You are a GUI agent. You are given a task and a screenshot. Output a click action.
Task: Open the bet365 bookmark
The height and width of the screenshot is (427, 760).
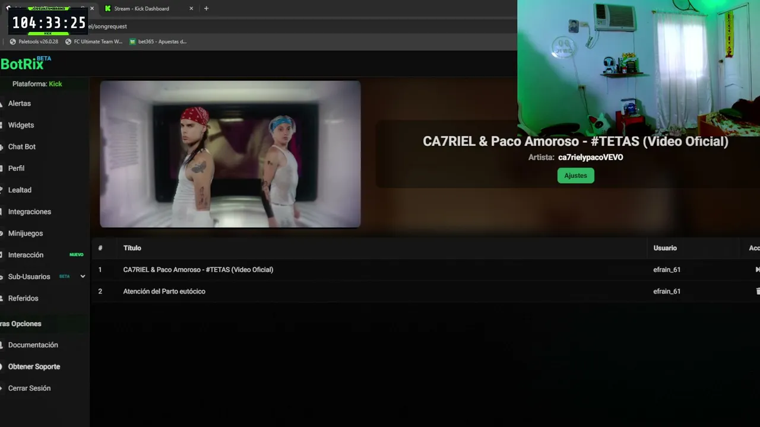[x=158, y=42]
